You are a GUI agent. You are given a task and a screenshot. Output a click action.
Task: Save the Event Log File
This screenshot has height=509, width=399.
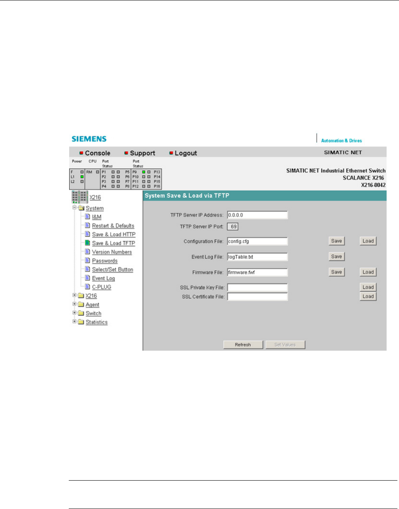337,257
